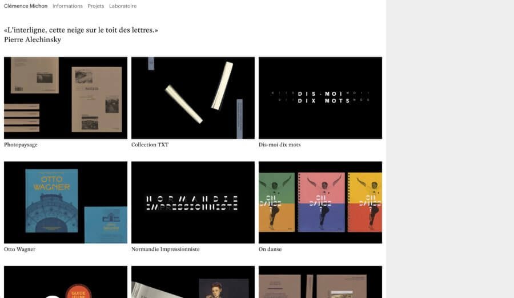Open the portrait magazine project thumbnail
The height and width of the screenshot is (298, 514).
click(x=193, y=282)
